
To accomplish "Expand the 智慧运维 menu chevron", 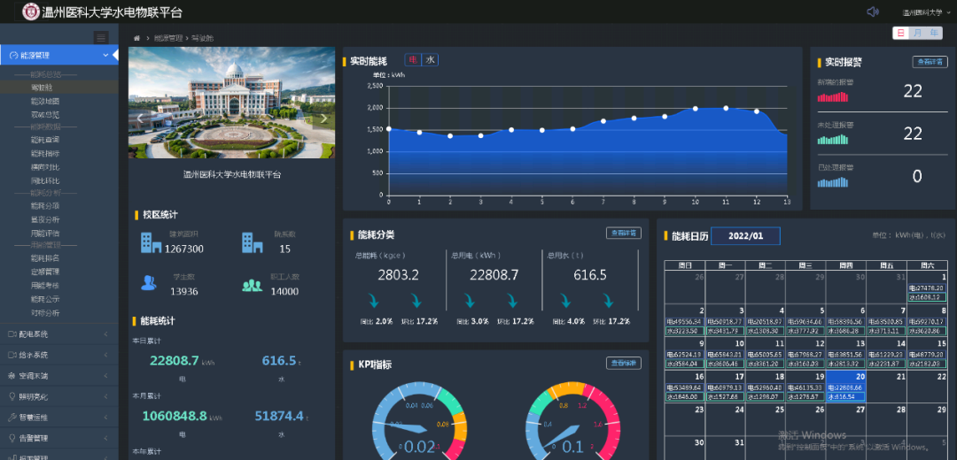I will [106, 418].
